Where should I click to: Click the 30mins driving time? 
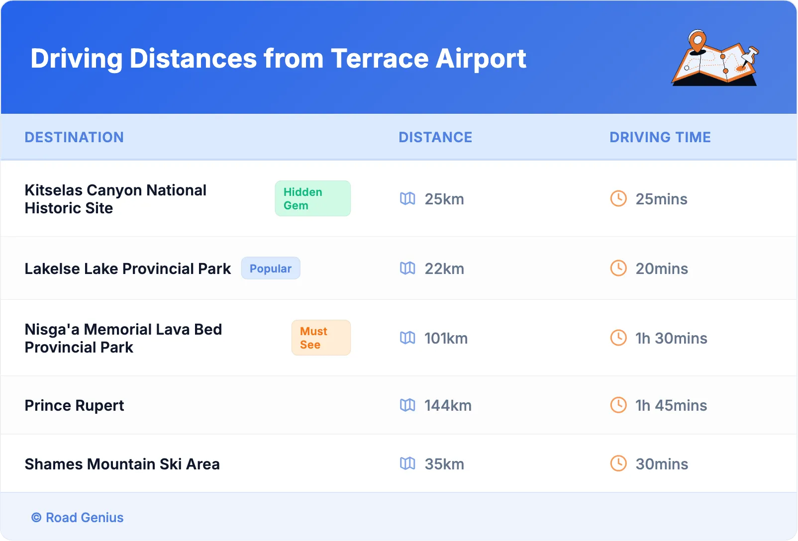point(662,464)
